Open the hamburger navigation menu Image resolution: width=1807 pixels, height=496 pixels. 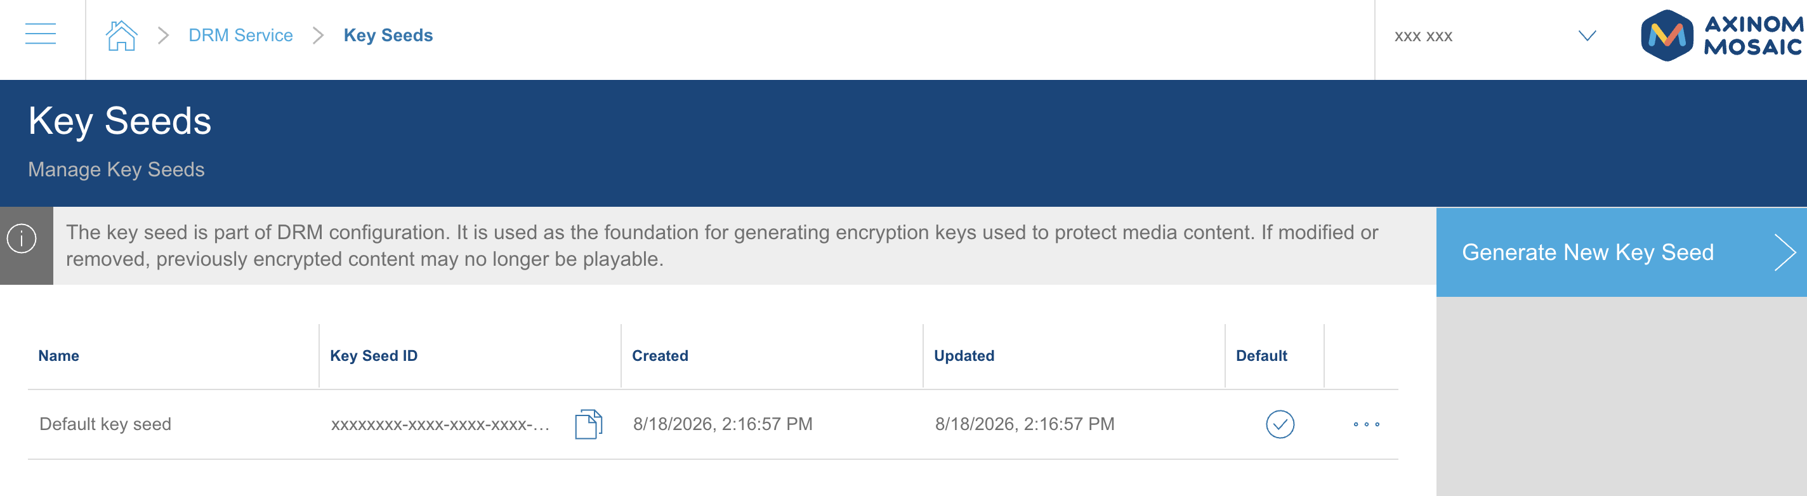[x=41, y=34]
